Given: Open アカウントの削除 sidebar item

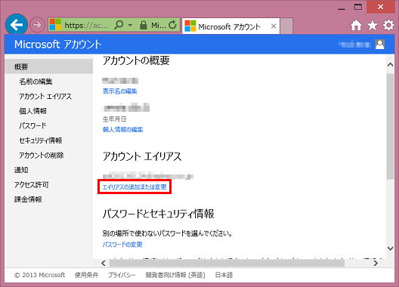Looking at the screenshot, I should (x=42, y=155).
